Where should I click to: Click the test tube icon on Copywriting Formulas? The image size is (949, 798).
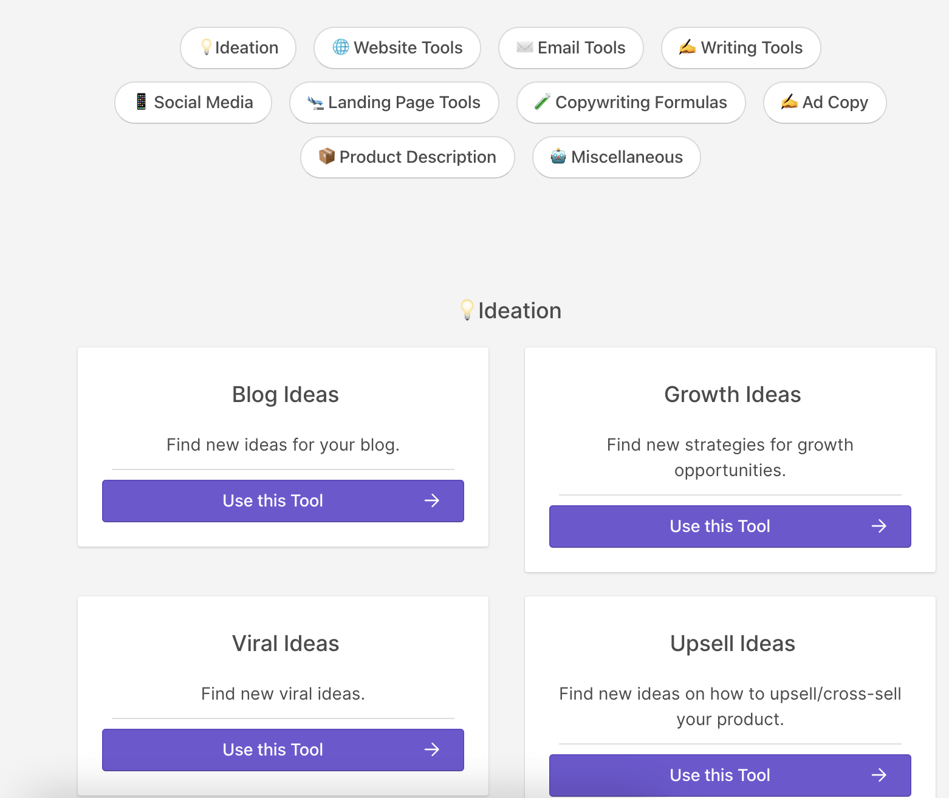(x=542, y=102)
